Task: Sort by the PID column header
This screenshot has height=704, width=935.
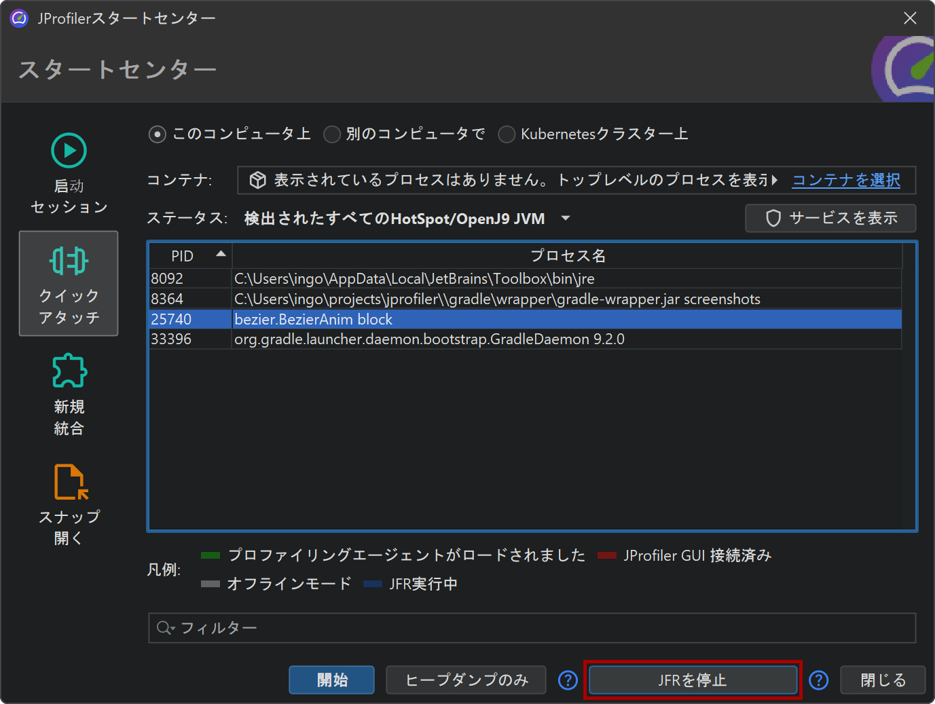Action: point(189,256)
